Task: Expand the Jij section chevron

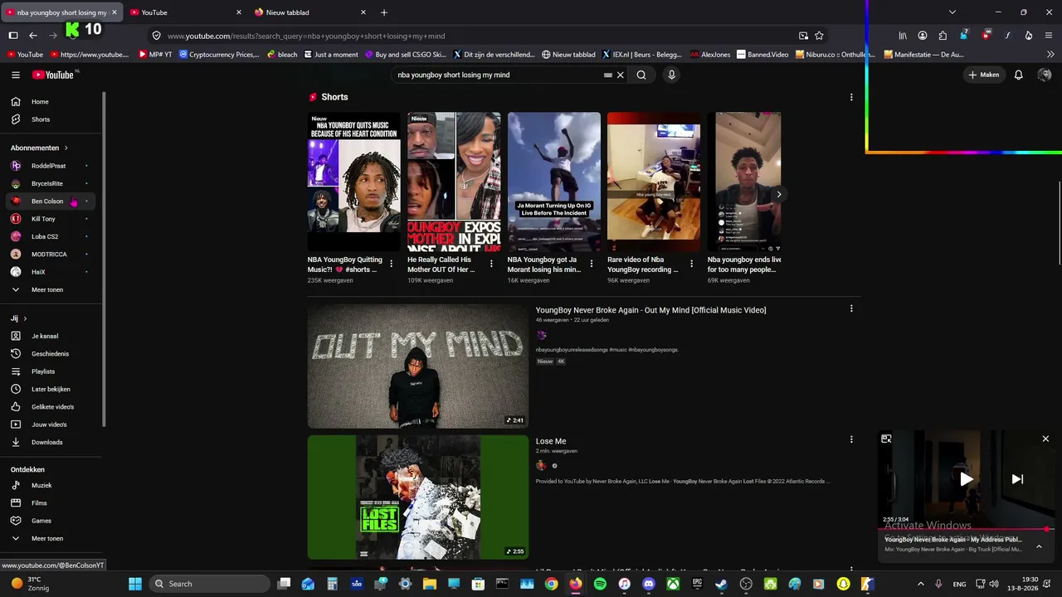Action: point(25,318)
